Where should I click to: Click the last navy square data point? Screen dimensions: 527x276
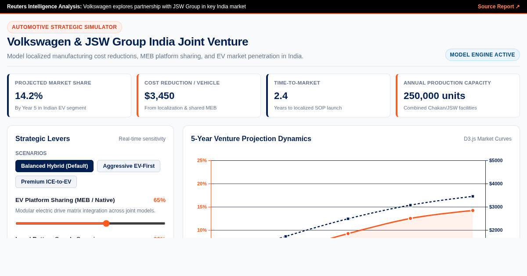pyautogui.click(x=473, y=196)
